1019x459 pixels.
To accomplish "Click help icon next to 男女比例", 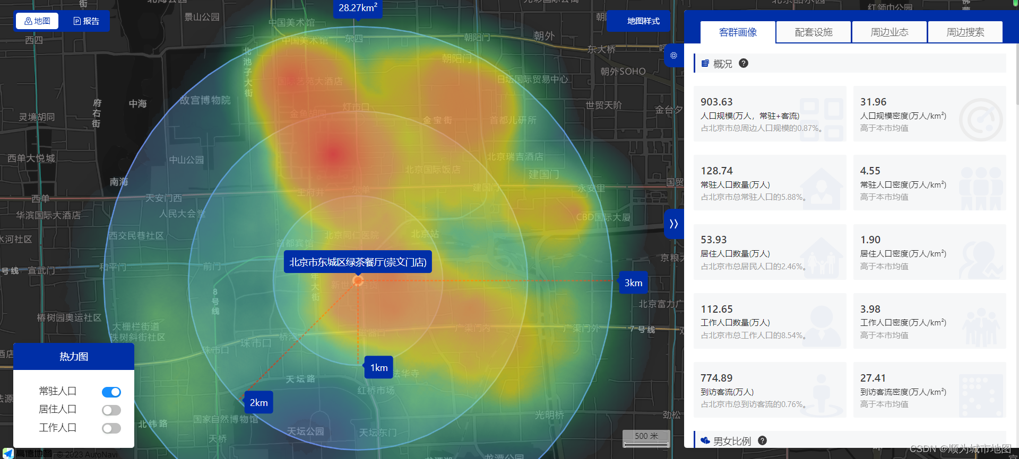I will click(x=762, y=440).
